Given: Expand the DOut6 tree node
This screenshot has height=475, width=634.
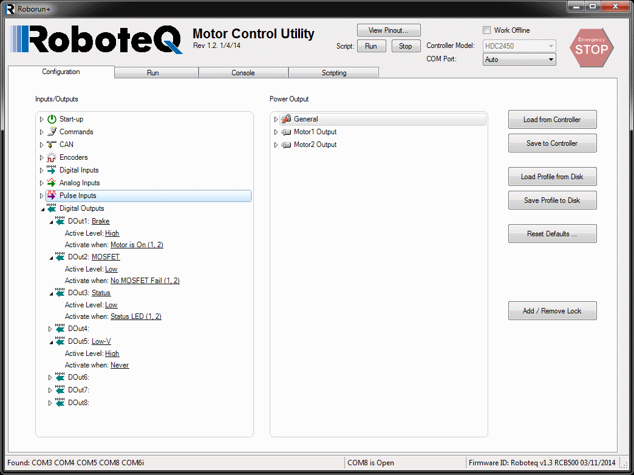Looking at the screenshot, I should tap(50, 378).
